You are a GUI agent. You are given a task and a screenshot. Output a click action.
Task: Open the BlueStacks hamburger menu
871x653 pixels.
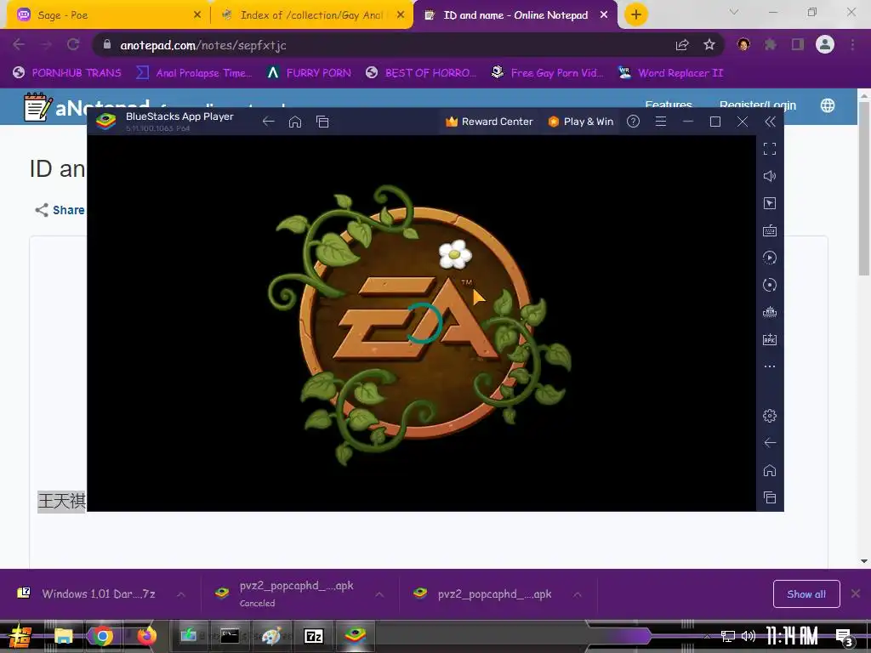pos(660,122)
